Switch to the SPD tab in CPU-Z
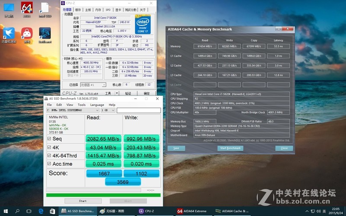This screenshot has width=346, height=216. click(x=108, y=10)
